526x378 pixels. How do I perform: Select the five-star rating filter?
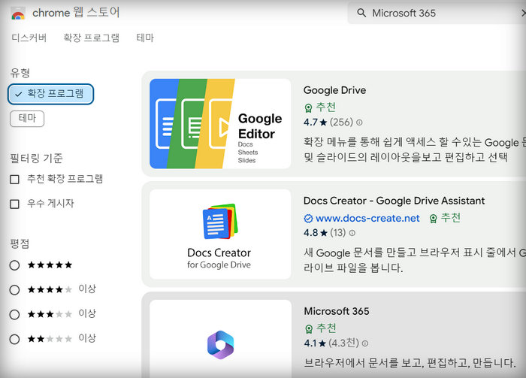click(14, 265)
